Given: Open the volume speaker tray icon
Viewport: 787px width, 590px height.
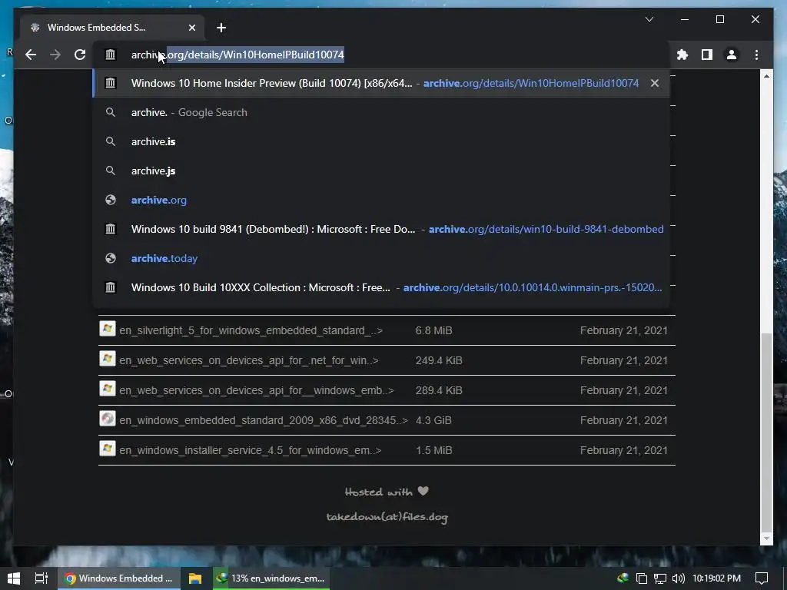Looking at the screenshot, I should (x=678, y=578).
